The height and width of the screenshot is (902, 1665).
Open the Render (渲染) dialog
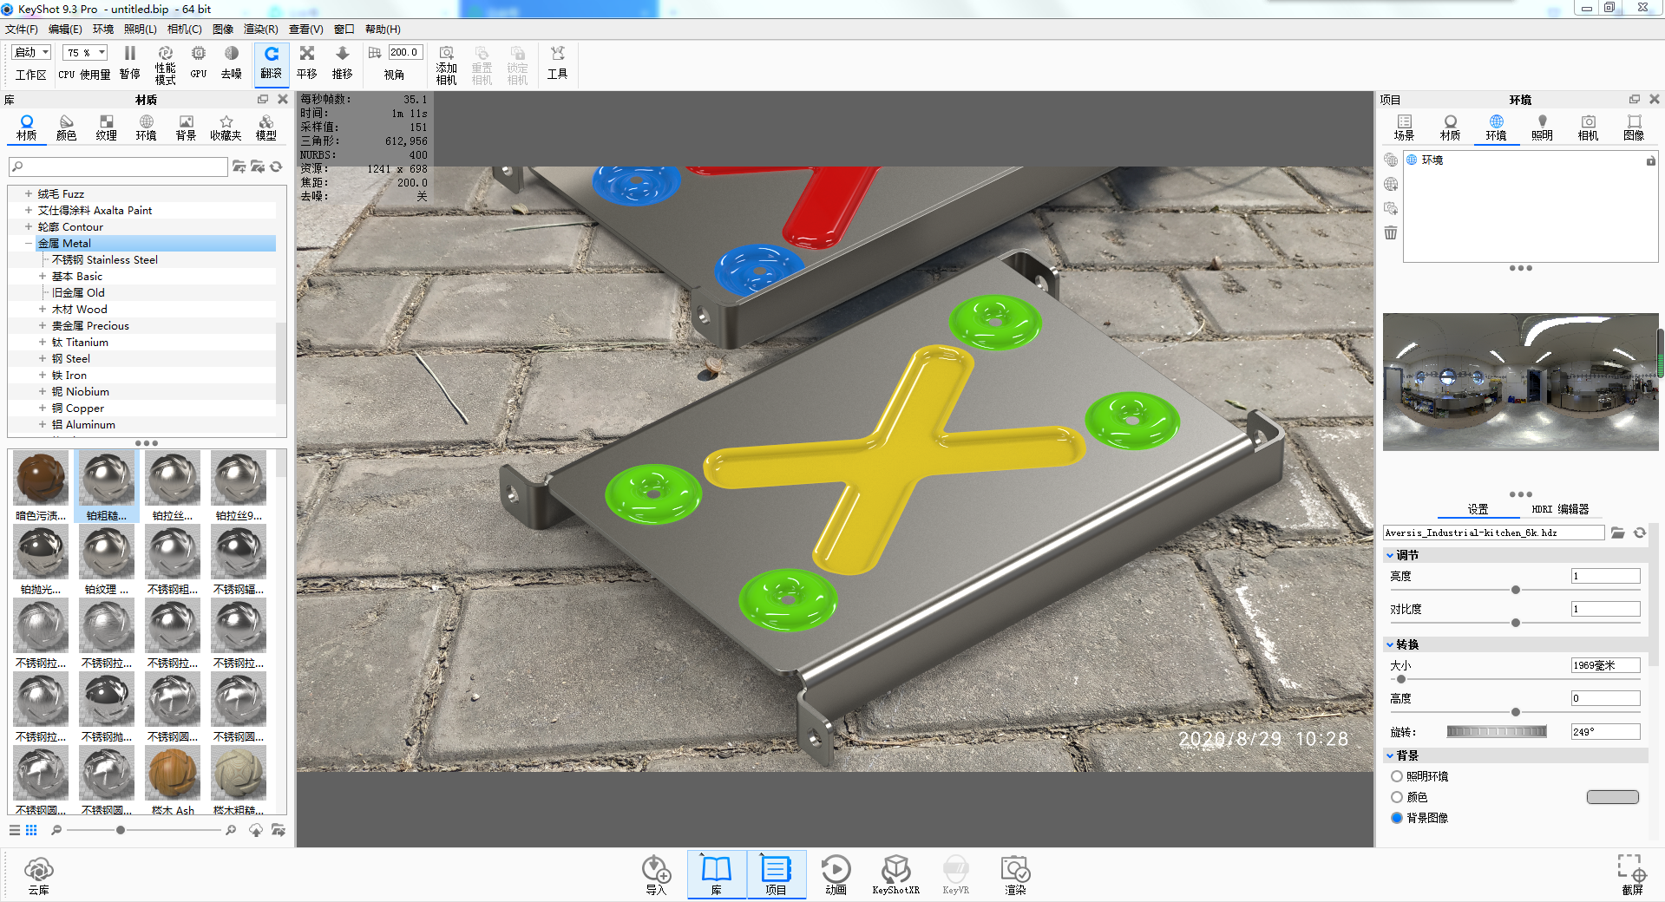pyautogui.click(x=1015, y=874)
